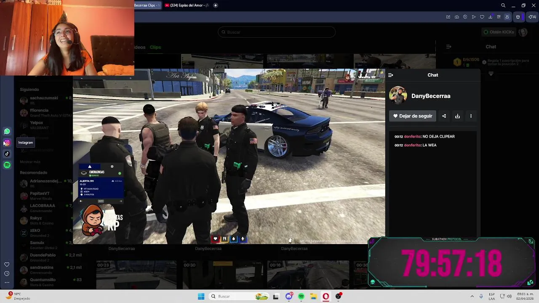This screenshot has height=303, width=539.
Task: Play the 00:30 clip thumbnail
Action: 222,274
